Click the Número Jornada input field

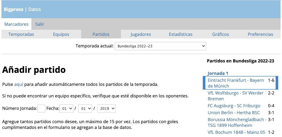(x=41, y=109)
